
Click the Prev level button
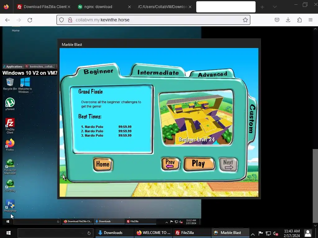(170, 164)
